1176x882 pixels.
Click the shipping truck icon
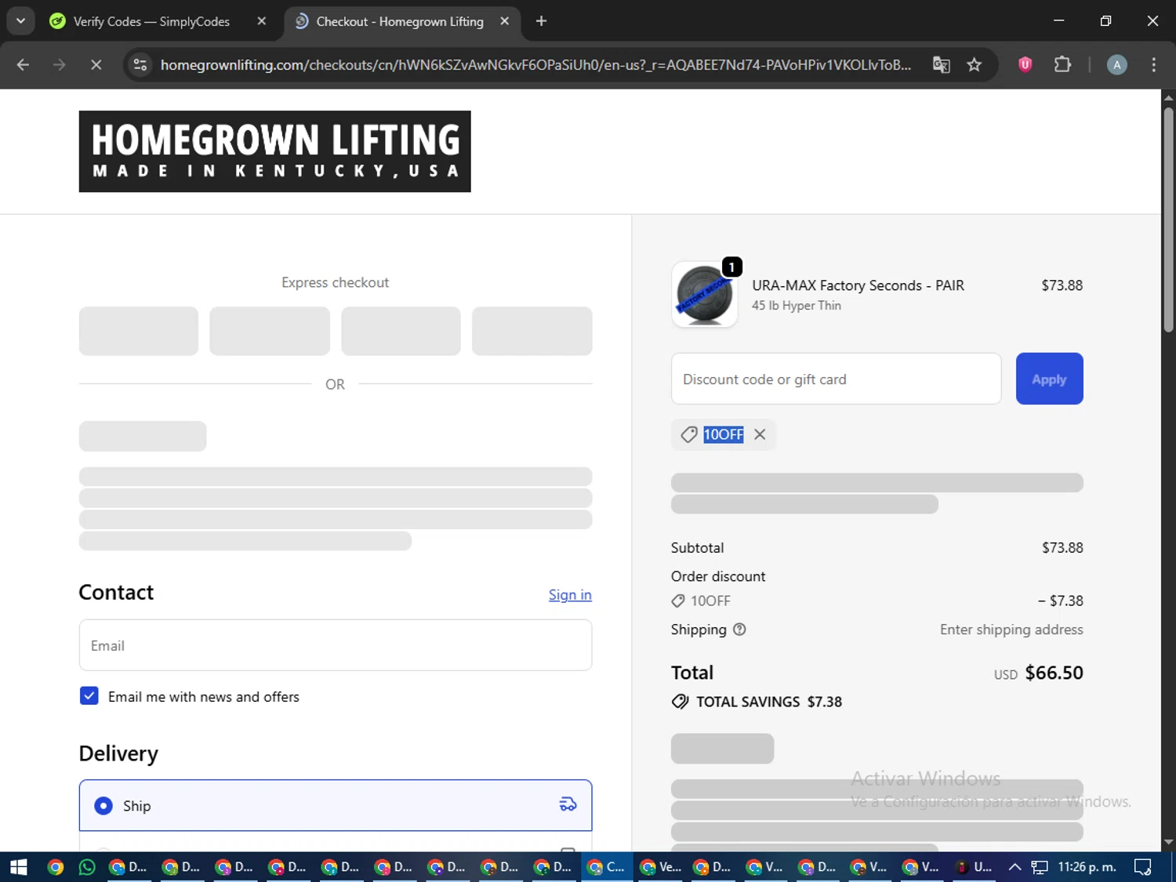point(568,804)
